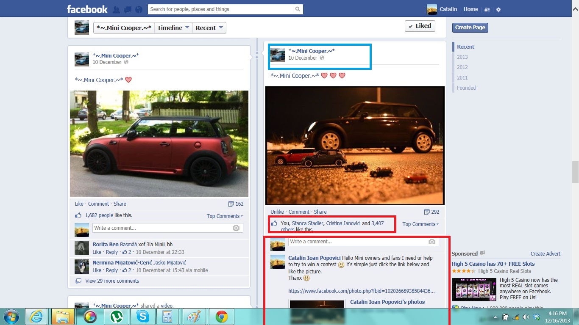Click the Search for people, places field
The height and width of the screenshot is (325, 579).
(x=220, y=9)
